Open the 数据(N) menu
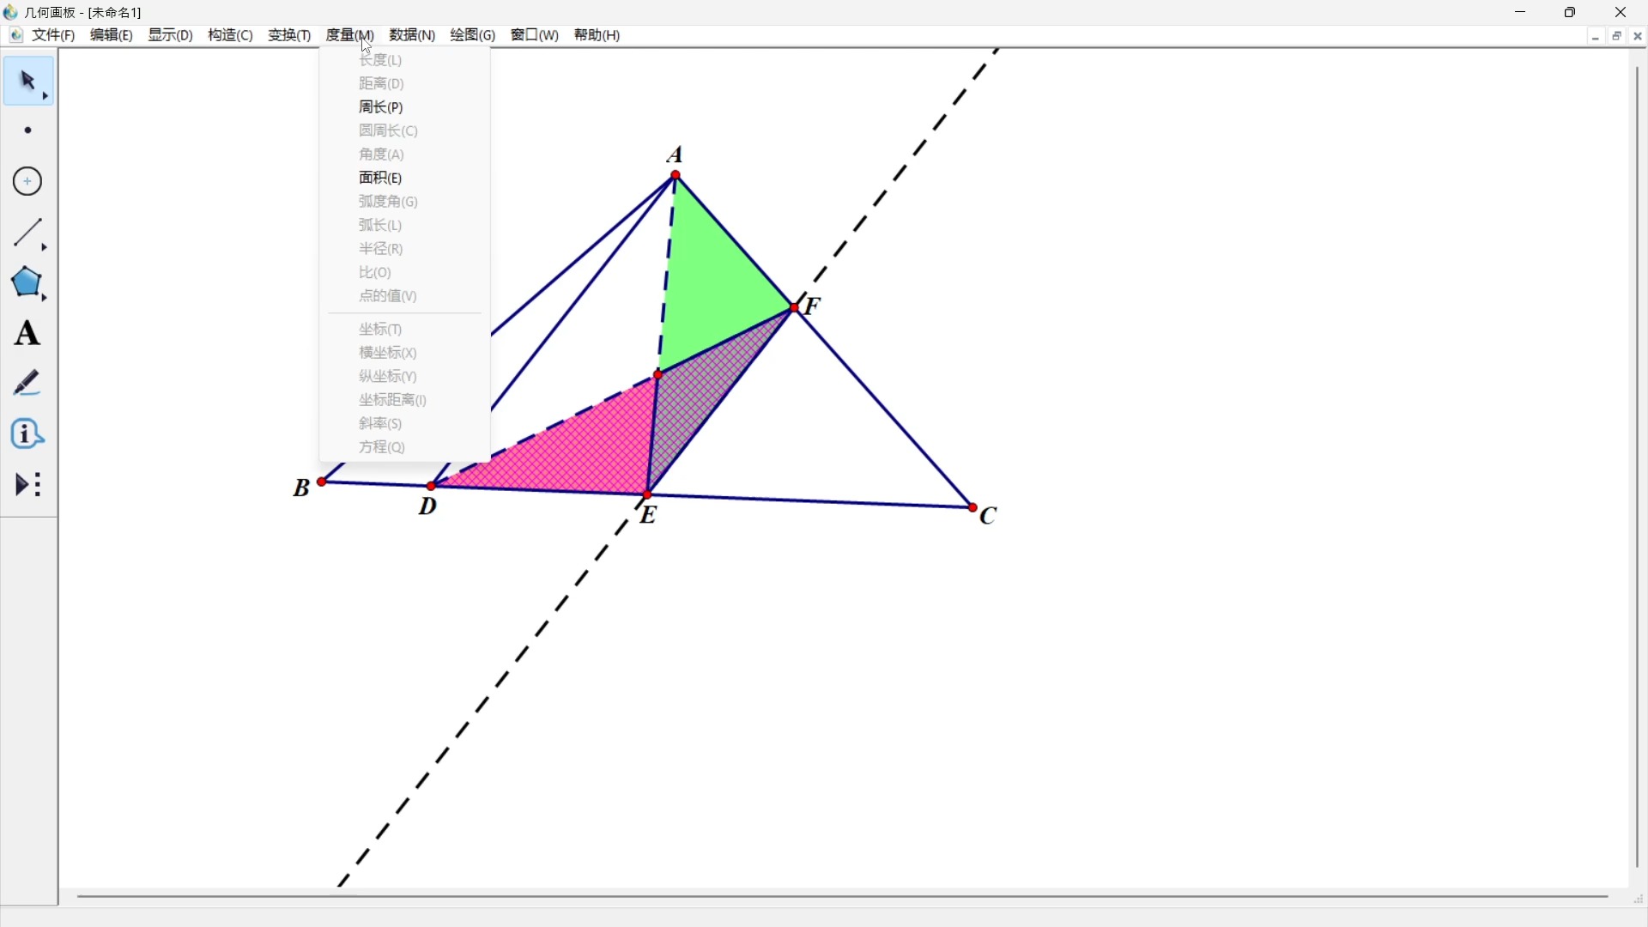Image resolution: width=1648 pixels, height=927 pixels. [413, 35]
